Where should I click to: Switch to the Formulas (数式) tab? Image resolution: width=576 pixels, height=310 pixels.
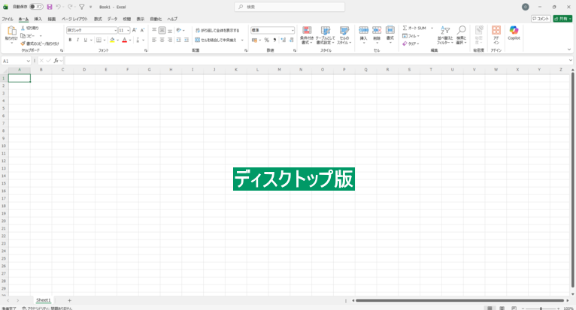point(98,19)
